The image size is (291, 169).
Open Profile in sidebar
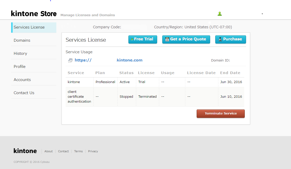[34, 66]
